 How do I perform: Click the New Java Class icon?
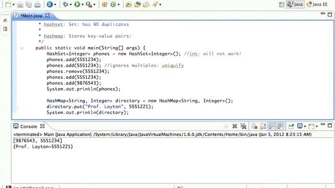click(113, 4)
